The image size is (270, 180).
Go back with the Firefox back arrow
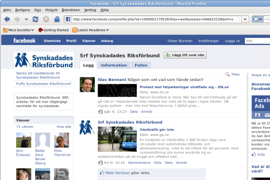click(x=7, y=19)
